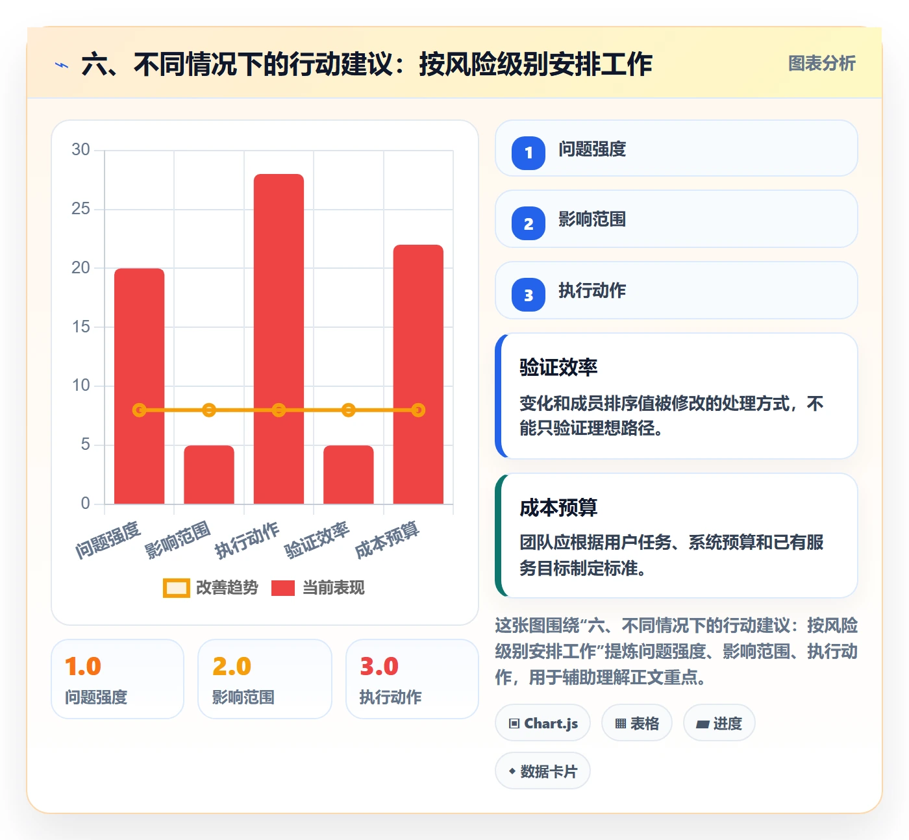Click the 验证效率 x-axis label
This screenshot has width=909, height=840.
(318, 540)
